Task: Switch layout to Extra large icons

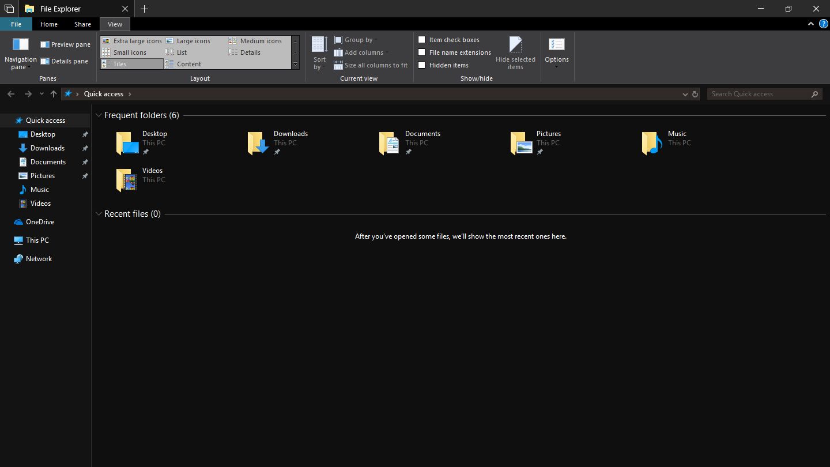Action: pos(132,41)
